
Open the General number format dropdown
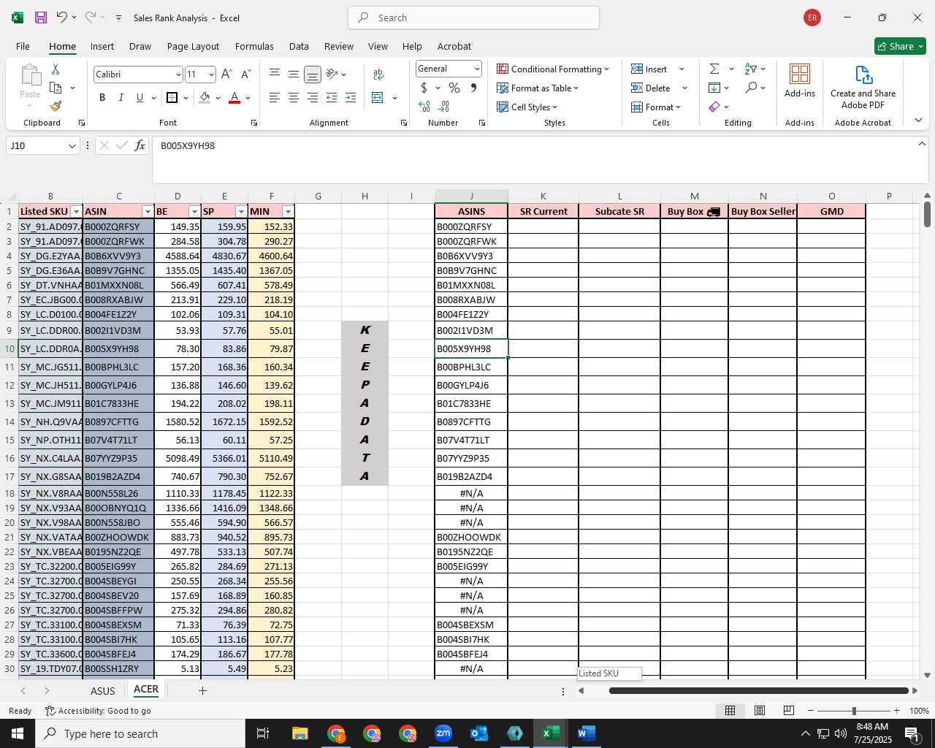[x=477, y=69]
